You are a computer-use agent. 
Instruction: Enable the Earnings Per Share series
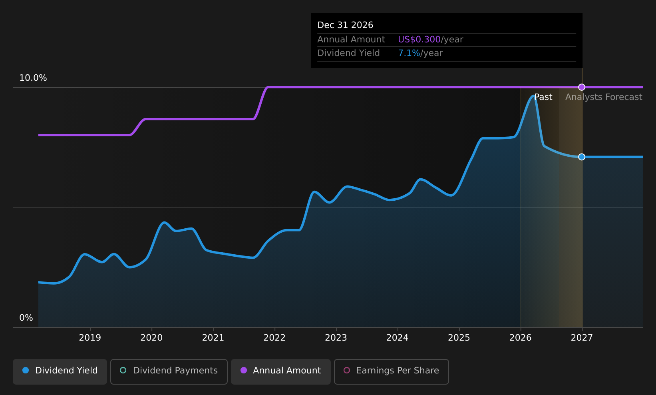pyautogui.click(x=392, y=372)
